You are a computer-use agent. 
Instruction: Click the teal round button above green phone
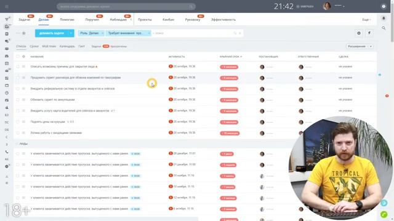pyautogui.click(x=384, y=203)
